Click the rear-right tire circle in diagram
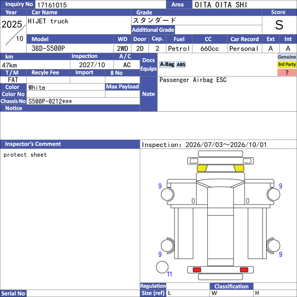The image size is (297, 297). pos(273,246)
